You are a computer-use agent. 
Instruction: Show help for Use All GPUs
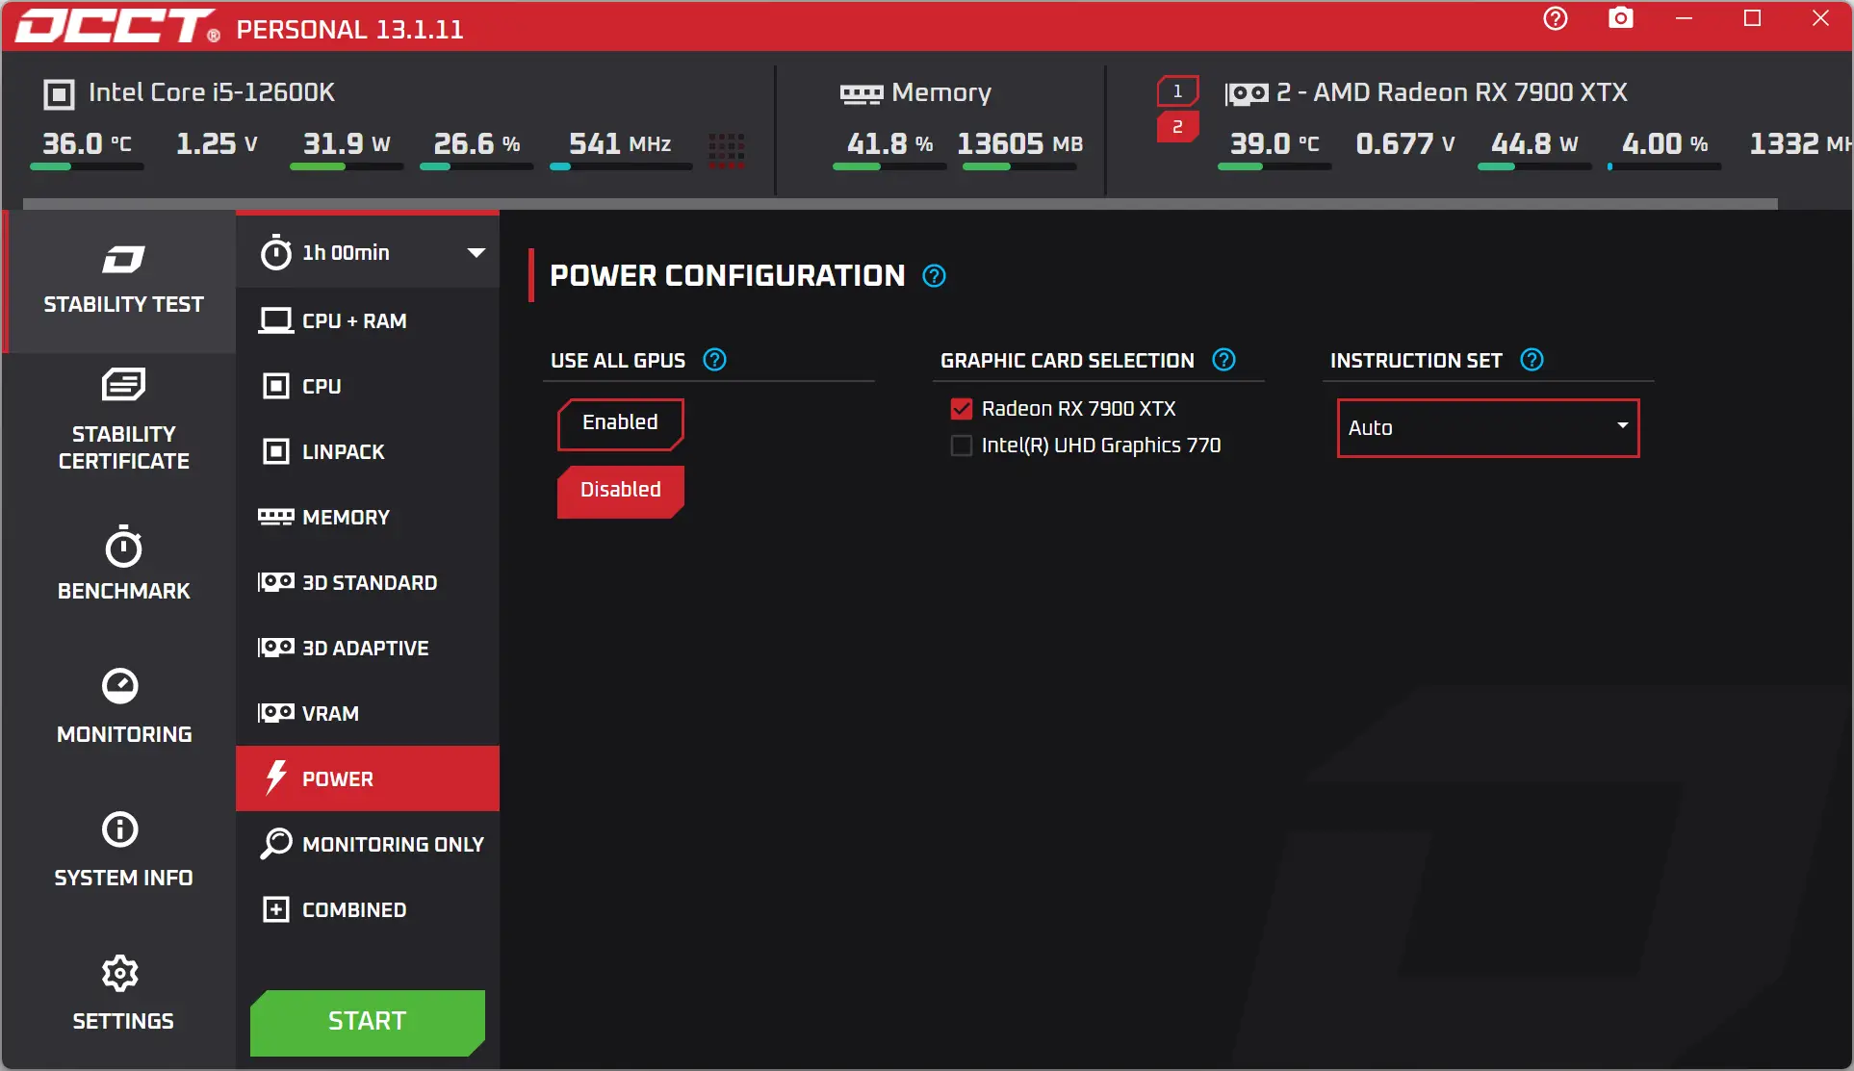tap(714, 360)
